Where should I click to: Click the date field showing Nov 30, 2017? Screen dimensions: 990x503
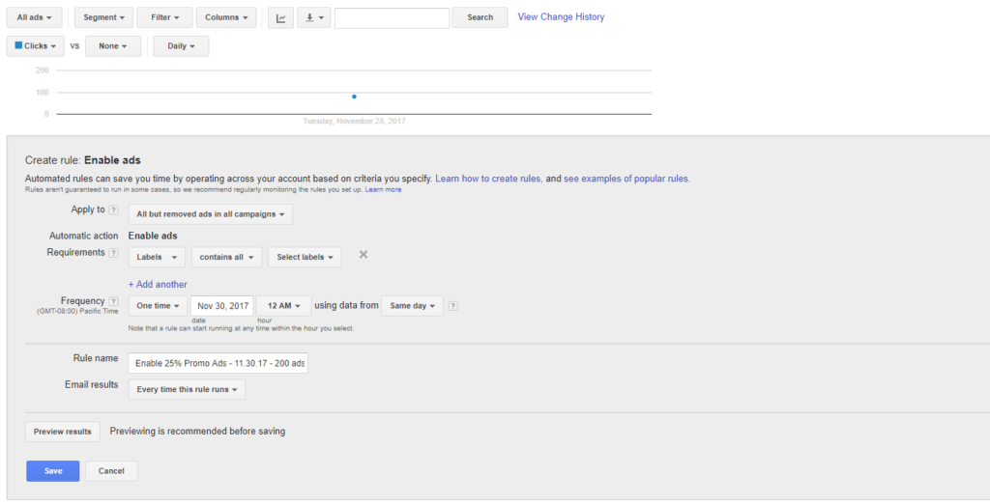click(x=222, y=306)
